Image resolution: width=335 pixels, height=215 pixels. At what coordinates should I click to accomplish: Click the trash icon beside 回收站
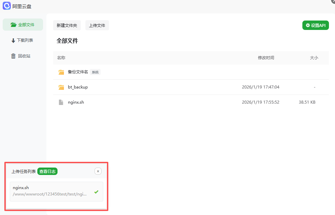(x=13, y=56)
